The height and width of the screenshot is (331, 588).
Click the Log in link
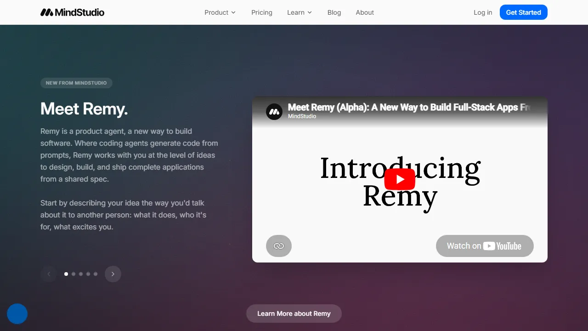483,12
